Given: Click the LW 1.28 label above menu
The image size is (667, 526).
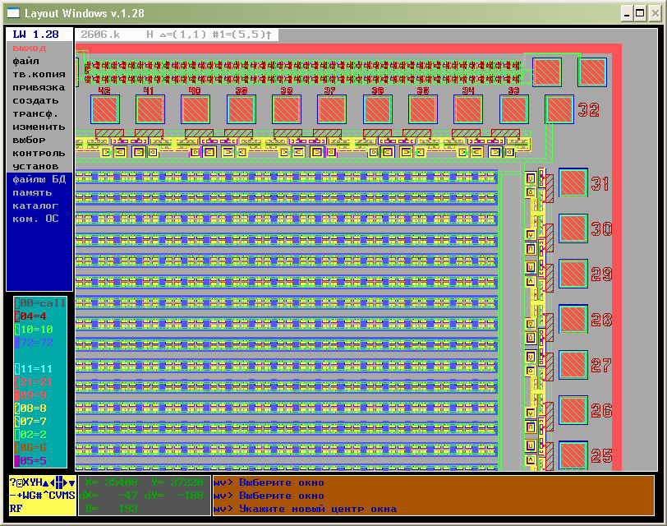Looking at the screenshot, I should click(36, 35).
